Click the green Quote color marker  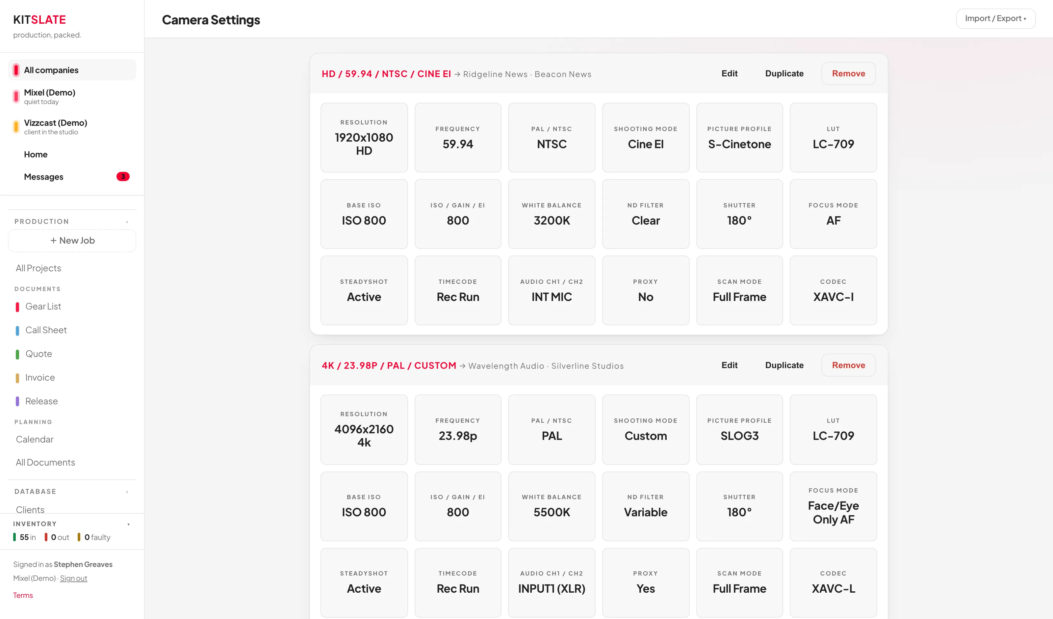tap(17, 355)
